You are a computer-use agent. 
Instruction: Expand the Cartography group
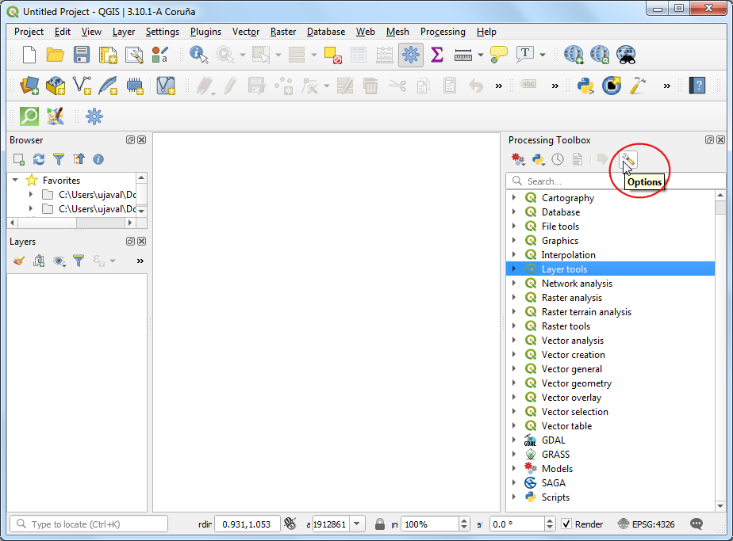click(x=514, y=197)
